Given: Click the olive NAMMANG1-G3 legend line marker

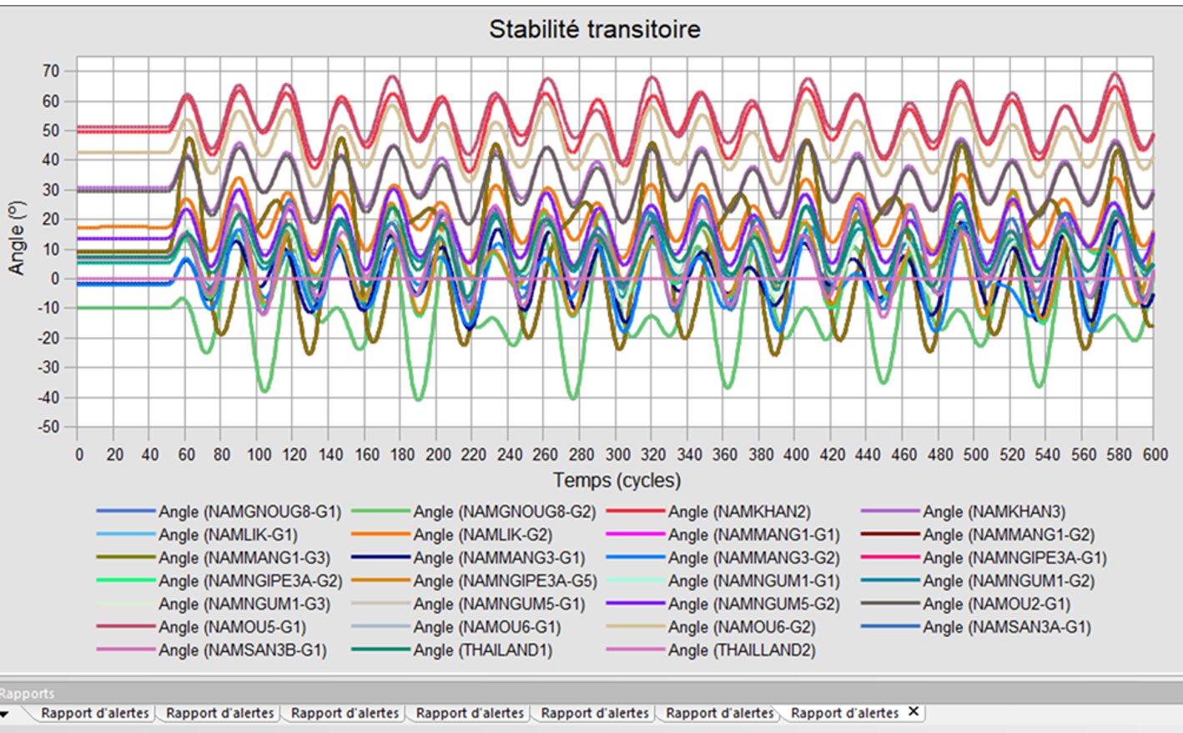Looking at the screenshot, I should tap(126, 558).
